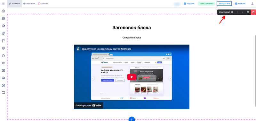256x121 pixels.
Task: Move block down with arrow icon
Action: (243, 12)
